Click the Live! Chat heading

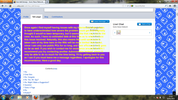118,24
